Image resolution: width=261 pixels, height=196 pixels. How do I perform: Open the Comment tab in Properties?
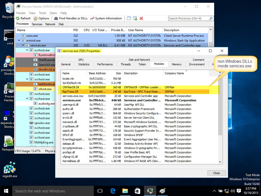(x=198, y=60)
